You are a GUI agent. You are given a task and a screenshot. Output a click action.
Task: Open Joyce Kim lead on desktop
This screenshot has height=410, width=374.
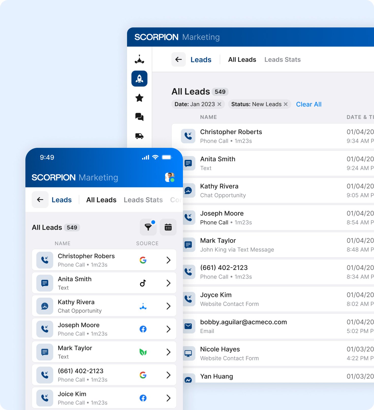(278, 299)
